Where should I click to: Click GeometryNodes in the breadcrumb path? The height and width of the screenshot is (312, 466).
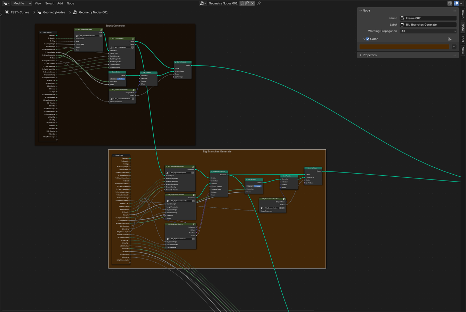54,12
